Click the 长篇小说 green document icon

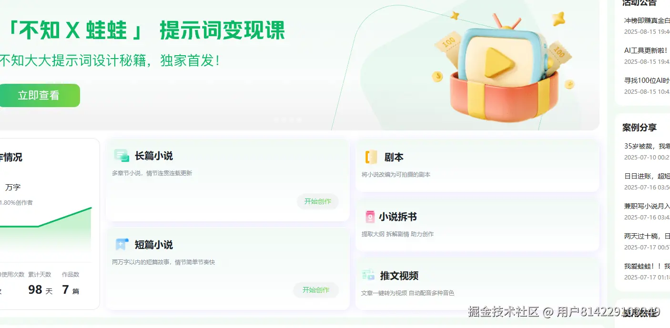(x=122, y=156)
